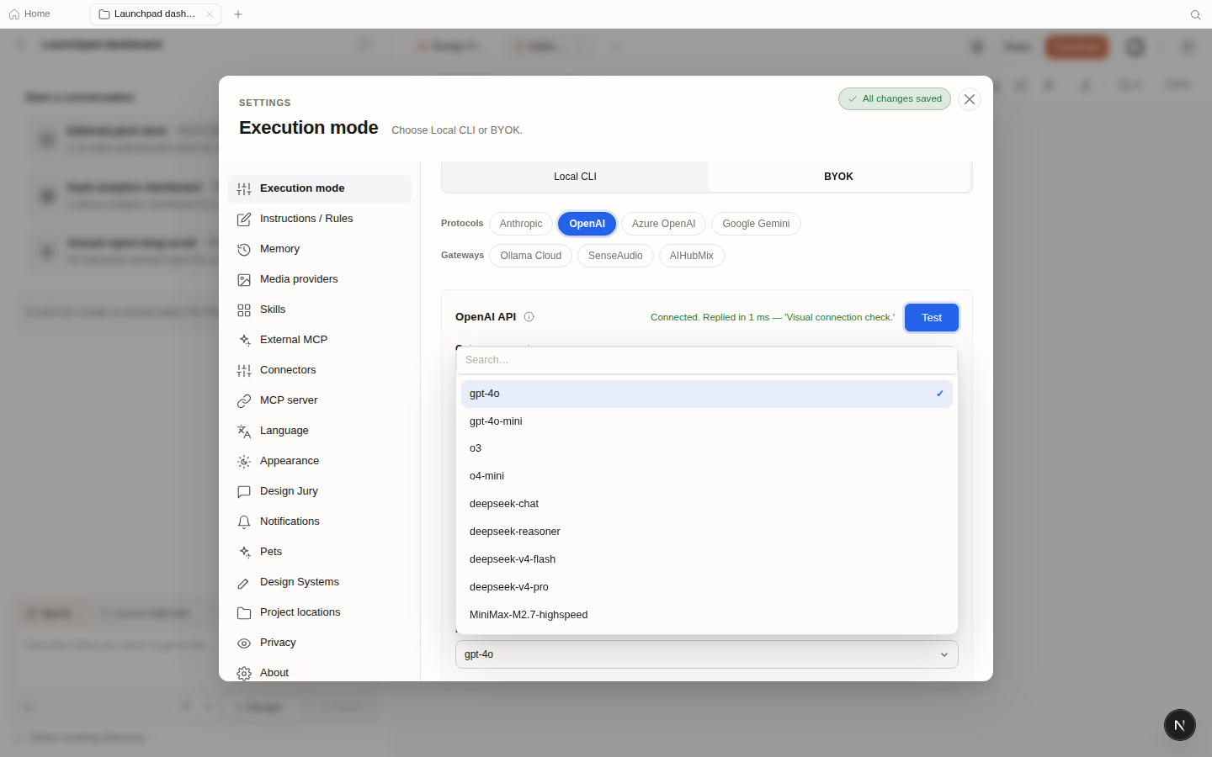Close the Settings dialog
Image resolution: width=1212 pixels, height=757 pixels.
tap(970, 99)
